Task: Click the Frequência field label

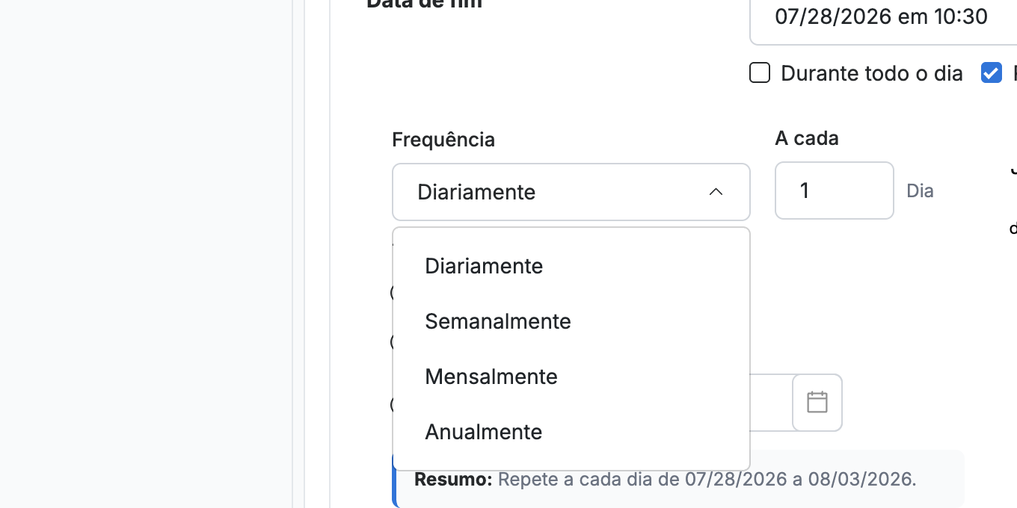Action: coord(443,140)
